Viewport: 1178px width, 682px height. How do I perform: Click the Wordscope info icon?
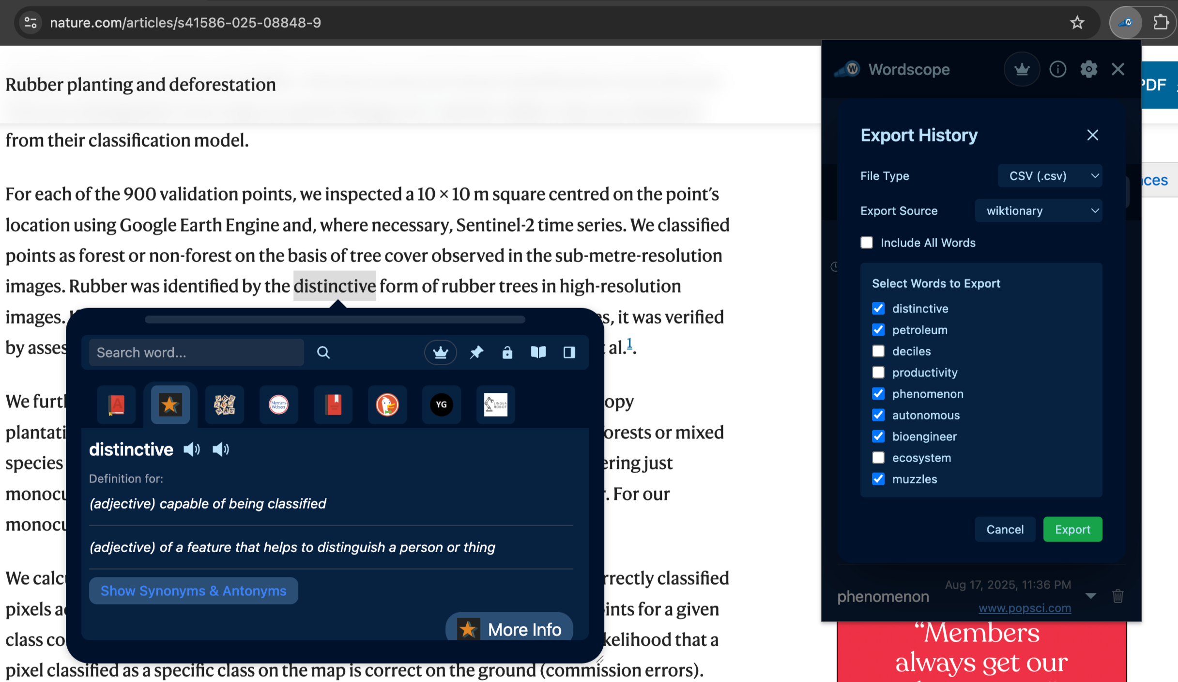[x=1057, y=69]
